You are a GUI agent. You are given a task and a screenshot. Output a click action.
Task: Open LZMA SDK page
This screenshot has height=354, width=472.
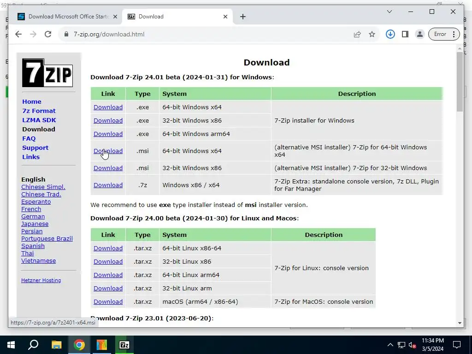coord(39,120)
